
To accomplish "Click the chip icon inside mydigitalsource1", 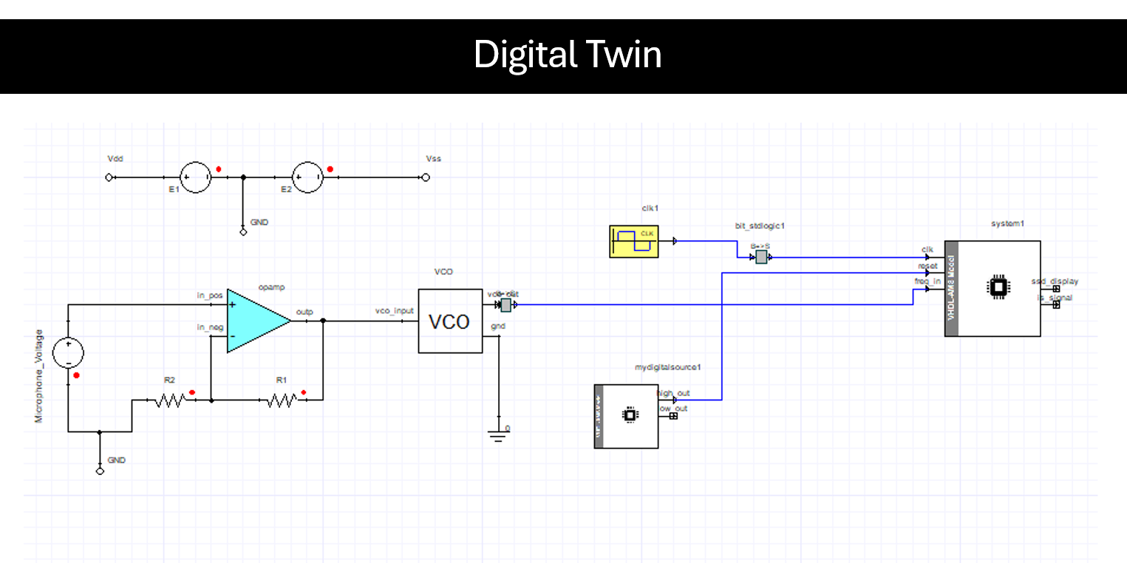I will 630,416.
